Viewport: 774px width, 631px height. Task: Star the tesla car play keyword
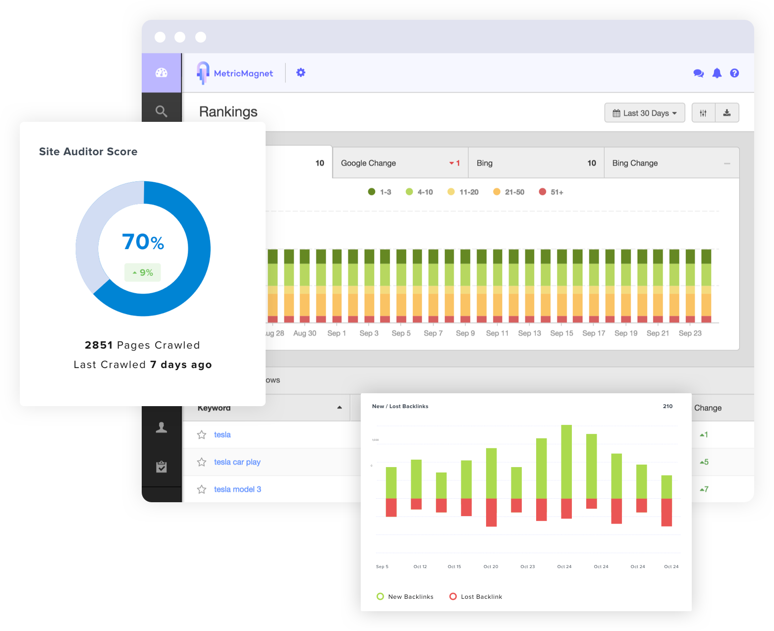click(x=202, y=462)
